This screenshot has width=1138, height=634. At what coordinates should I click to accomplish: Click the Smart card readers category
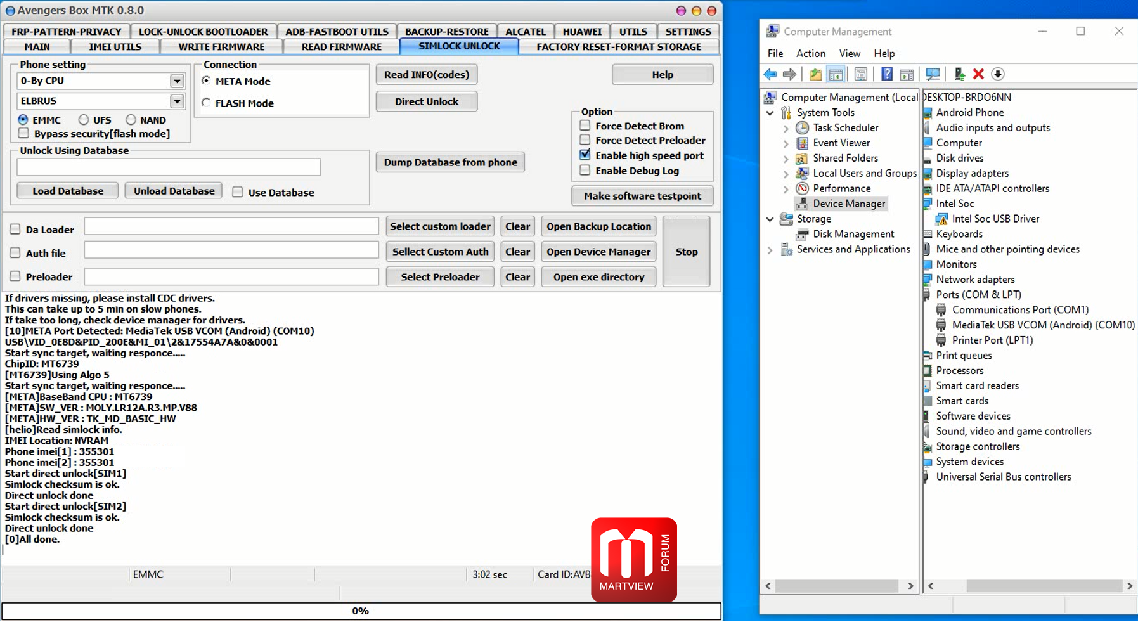point(977,385)
